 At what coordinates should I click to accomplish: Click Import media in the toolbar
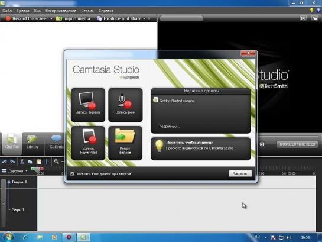click(73, 18)
